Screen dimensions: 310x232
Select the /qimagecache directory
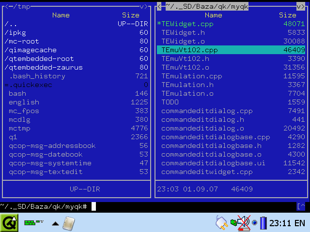pyautogui.click(x=77, y=50)
